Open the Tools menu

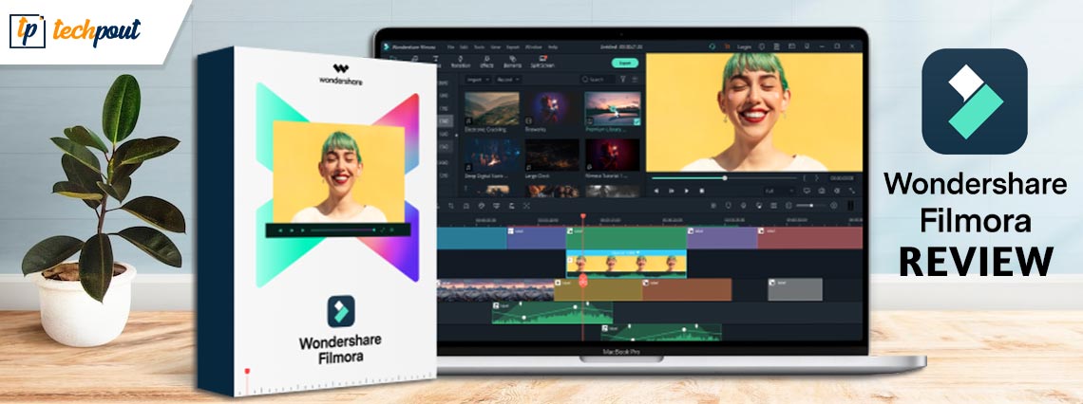point(479,46)
